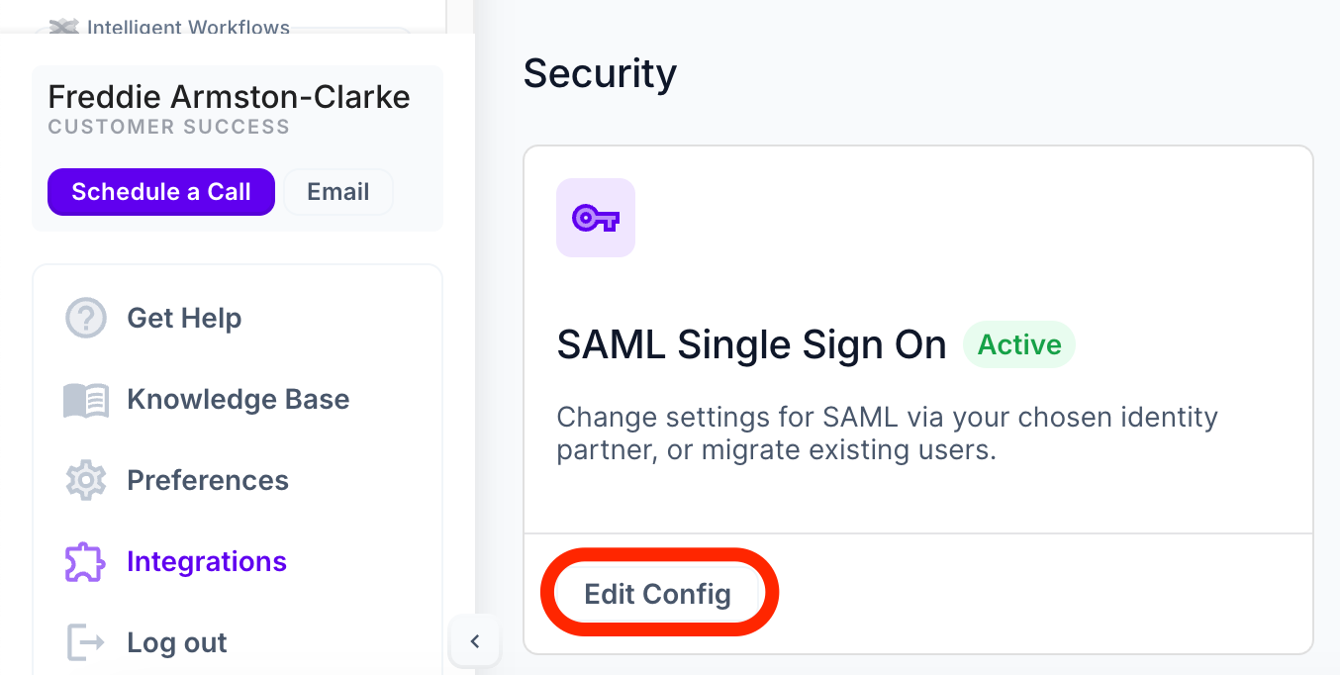
Task: Collapse the sidebar with the chevron arrow
Action: (x=475, y=641)
